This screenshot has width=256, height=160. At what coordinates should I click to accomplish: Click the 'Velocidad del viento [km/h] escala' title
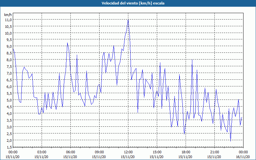point(133,3)
